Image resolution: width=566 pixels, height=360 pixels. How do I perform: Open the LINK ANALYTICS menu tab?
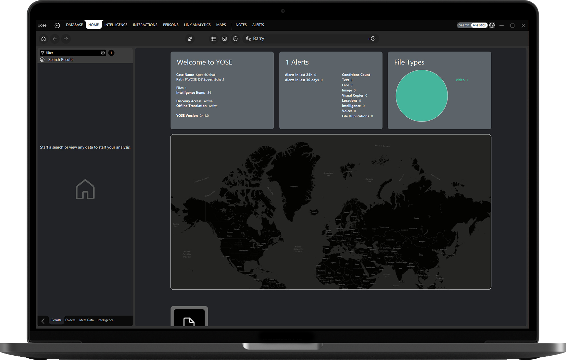pyautogui.click(x=197, y=25)
